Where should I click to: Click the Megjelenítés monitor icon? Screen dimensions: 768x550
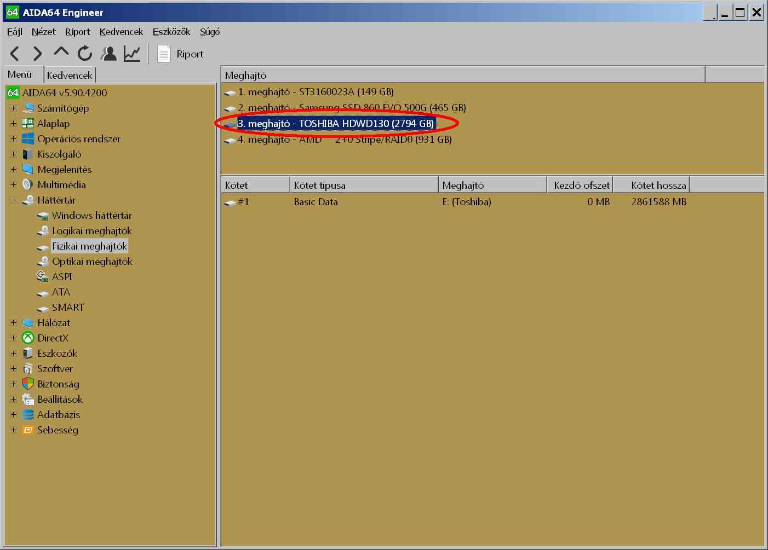click(28, 169)
